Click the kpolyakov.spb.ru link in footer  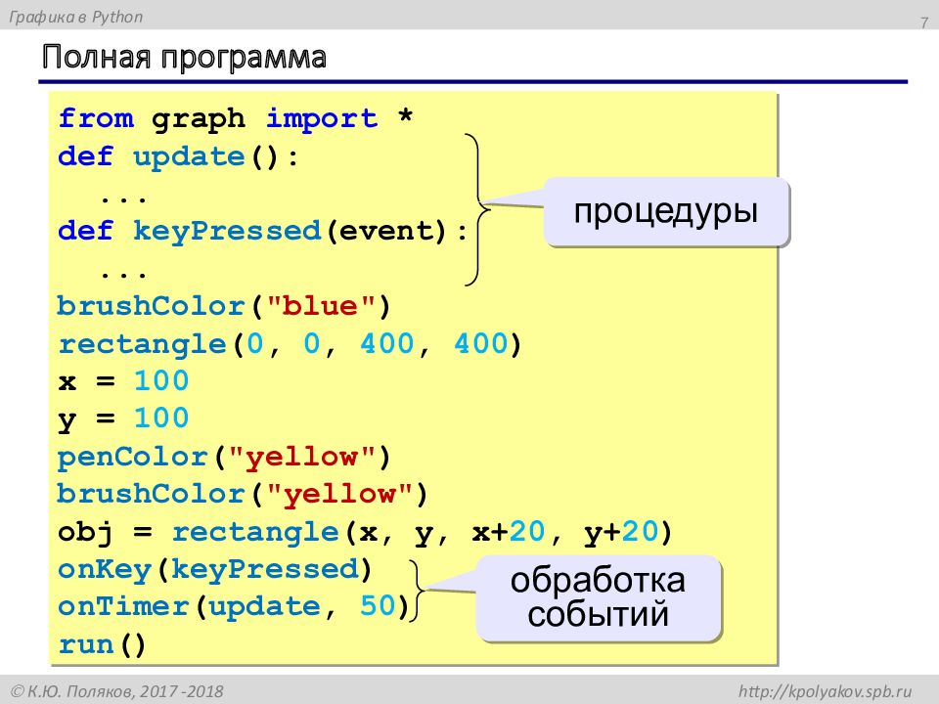[x=825, y=691]
